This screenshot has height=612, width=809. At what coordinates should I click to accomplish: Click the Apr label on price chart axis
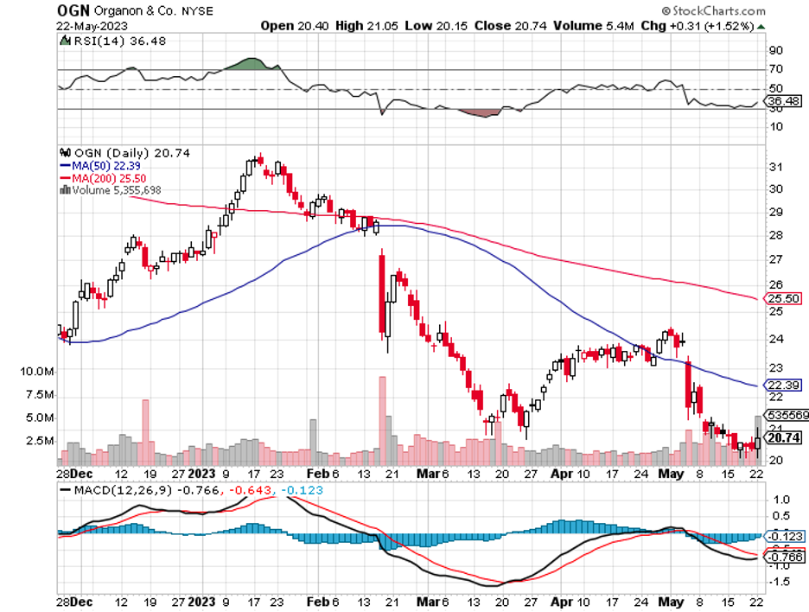pyautogui.click(x=561, y=474)
